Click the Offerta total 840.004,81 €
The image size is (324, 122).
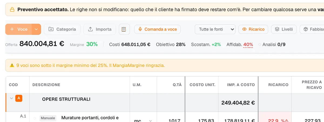click(42, 44)
